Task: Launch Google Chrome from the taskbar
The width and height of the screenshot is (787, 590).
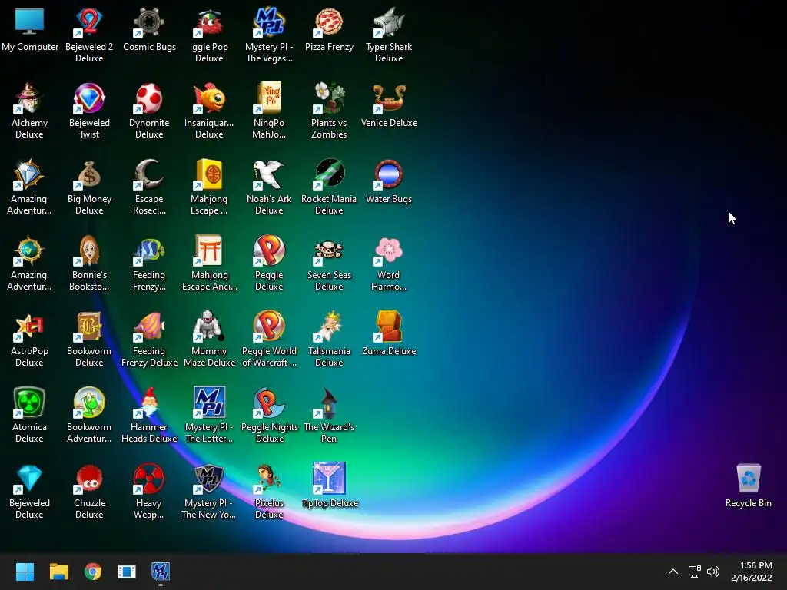Action: coord(93,572)
